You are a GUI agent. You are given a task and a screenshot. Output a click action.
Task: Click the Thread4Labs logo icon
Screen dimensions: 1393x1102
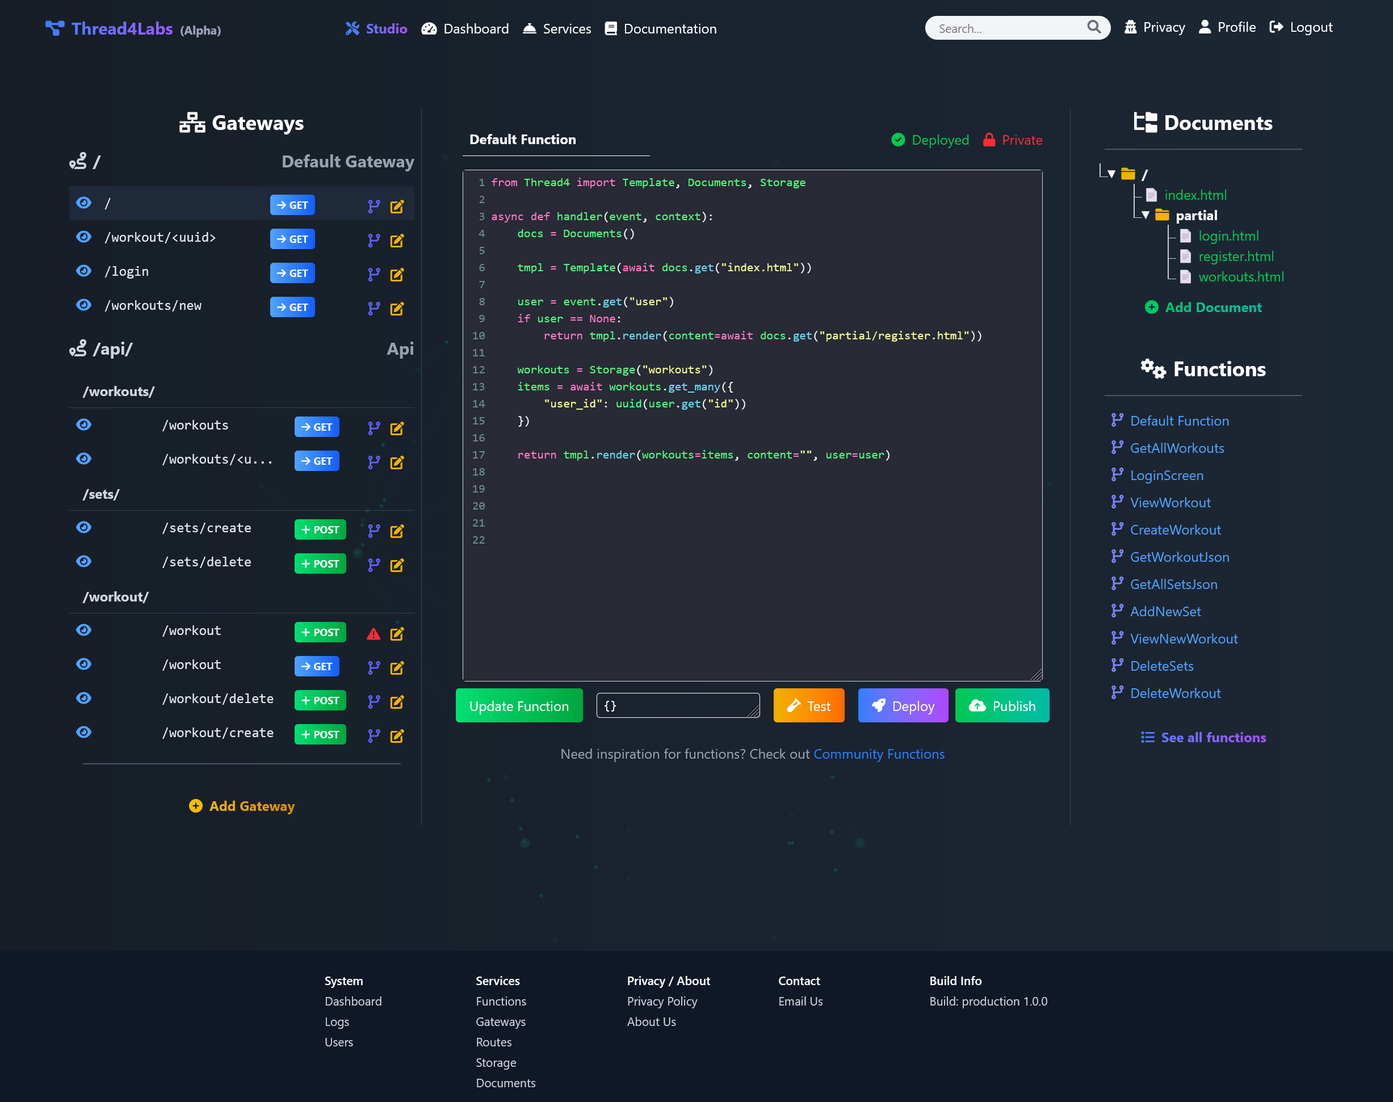click(x=55, y=28)
